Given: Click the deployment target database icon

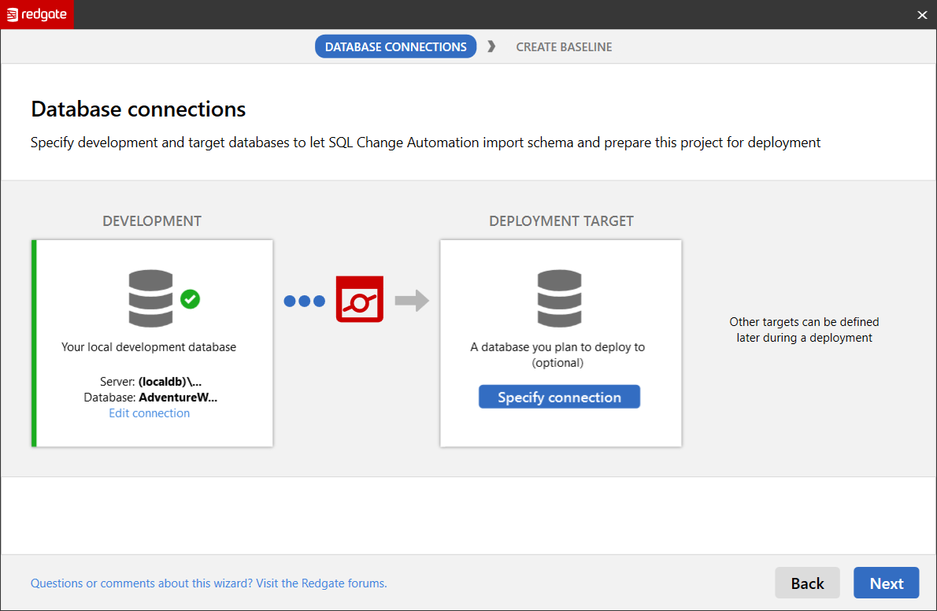Looking at the screenshot, I should 559,298.
